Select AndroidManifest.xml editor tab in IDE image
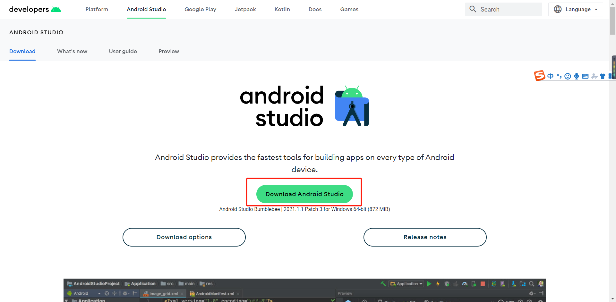The image size is (616, 302). pyautogui.click(x=214, y=293)
